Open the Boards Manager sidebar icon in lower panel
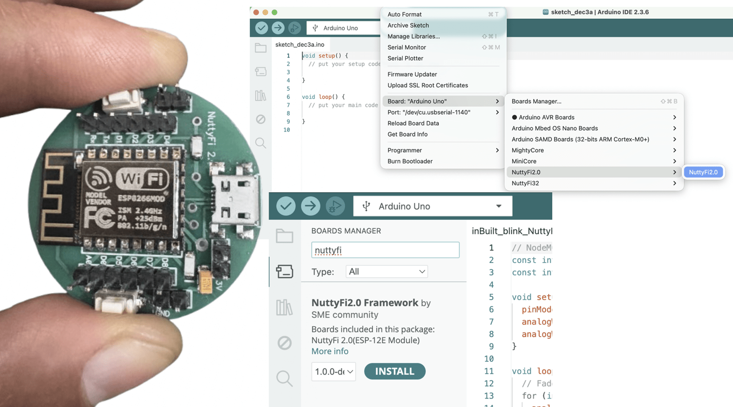Screen dimensions: 733x407 (285, 271)
